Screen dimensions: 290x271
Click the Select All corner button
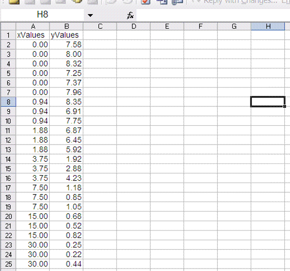8,26
